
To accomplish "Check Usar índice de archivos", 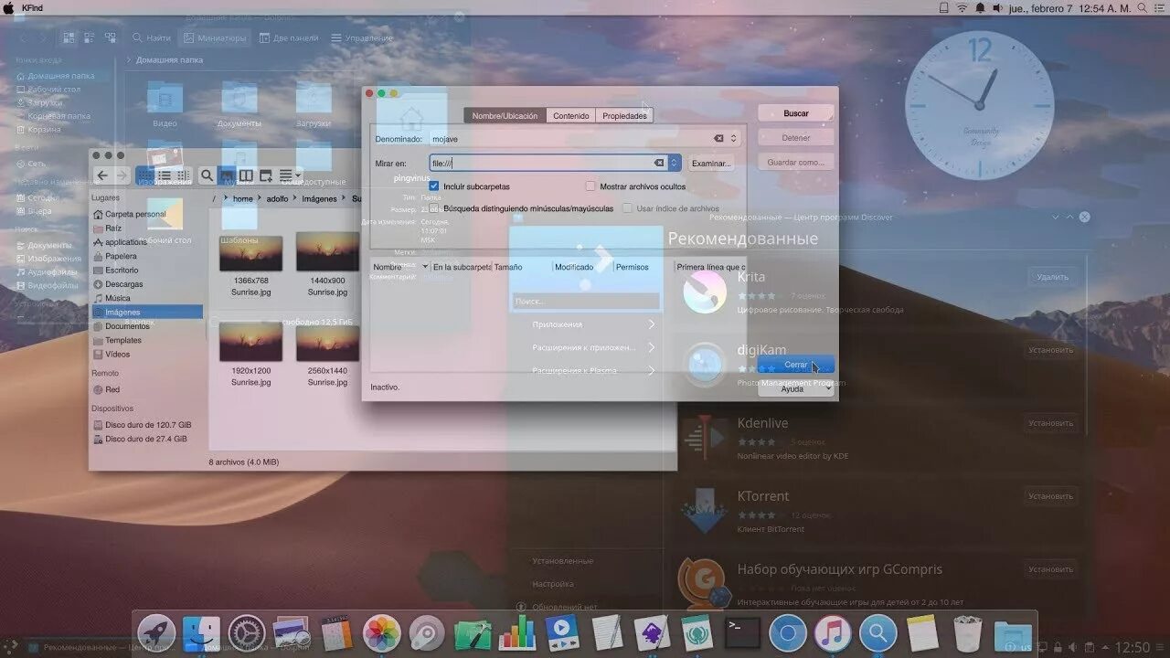I will coord(627,208).
